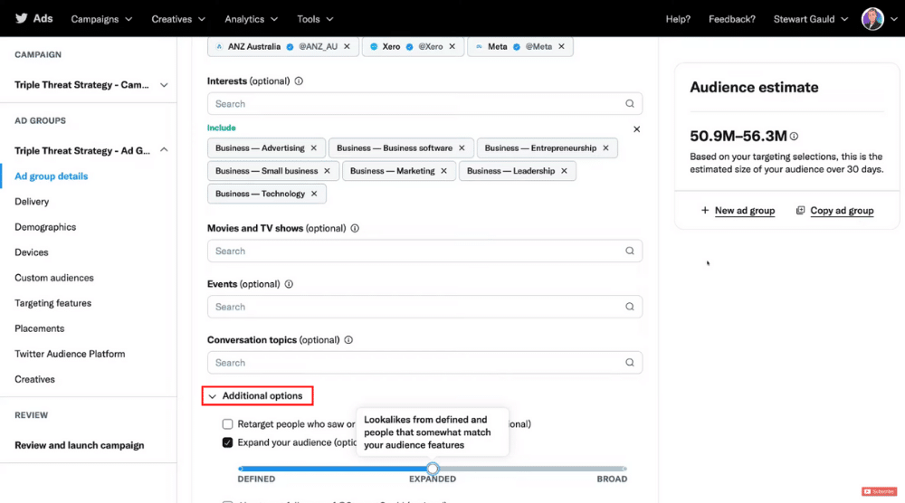This screenshot has height=503, width=905.
Task: Open the profile avatar menu
Action: pos(872,19)
